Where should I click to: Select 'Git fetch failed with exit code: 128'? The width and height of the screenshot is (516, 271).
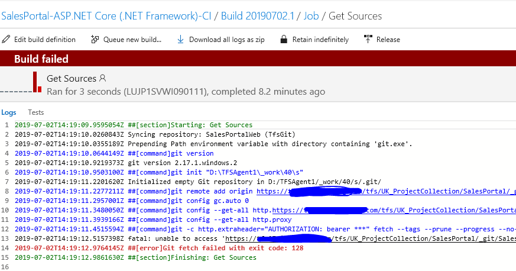coord(159,248)
